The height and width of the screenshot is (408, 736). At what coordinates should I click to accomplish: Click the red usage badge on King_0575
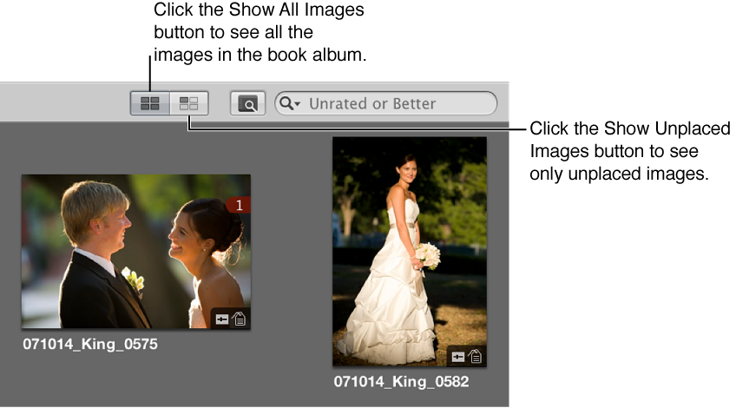click(239, 205)
